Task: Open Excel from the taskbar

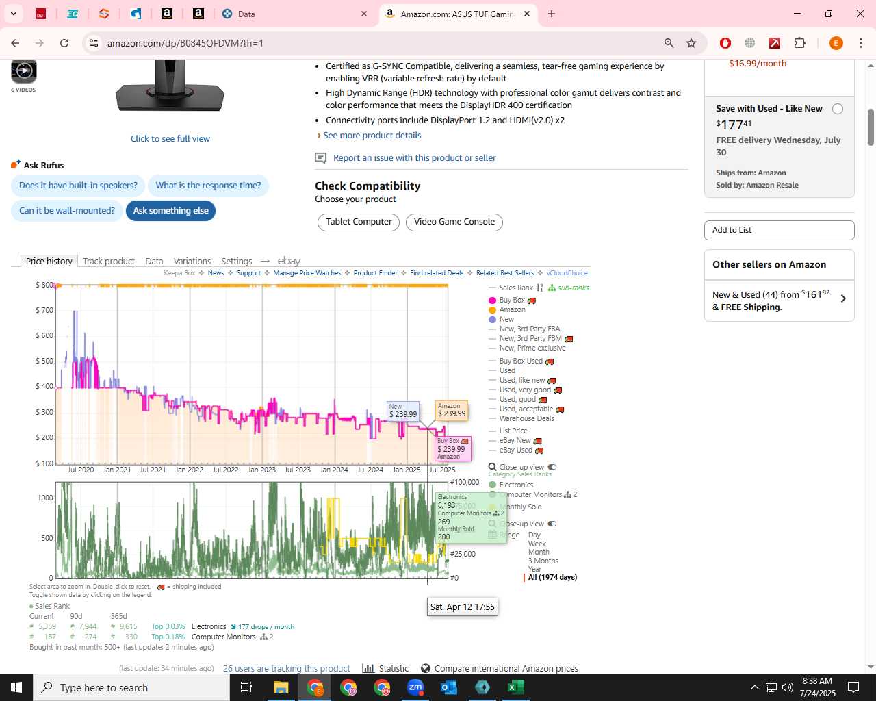Action: [516, 687]
